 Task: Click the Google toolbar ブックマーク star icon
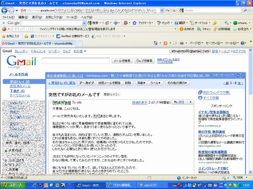pos(135,23)
